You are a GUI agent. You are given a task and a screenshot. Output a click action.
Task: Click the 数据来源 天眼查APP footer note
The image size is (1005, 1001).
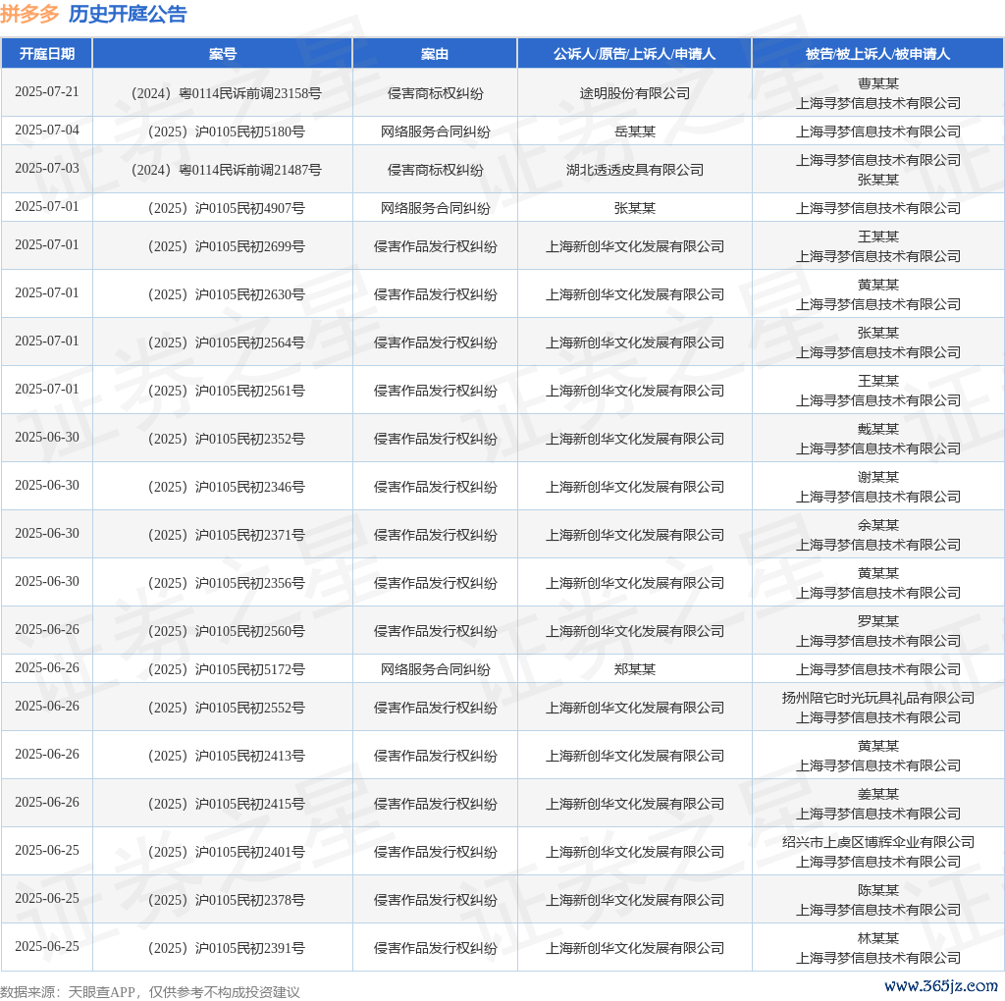point(150,992)
